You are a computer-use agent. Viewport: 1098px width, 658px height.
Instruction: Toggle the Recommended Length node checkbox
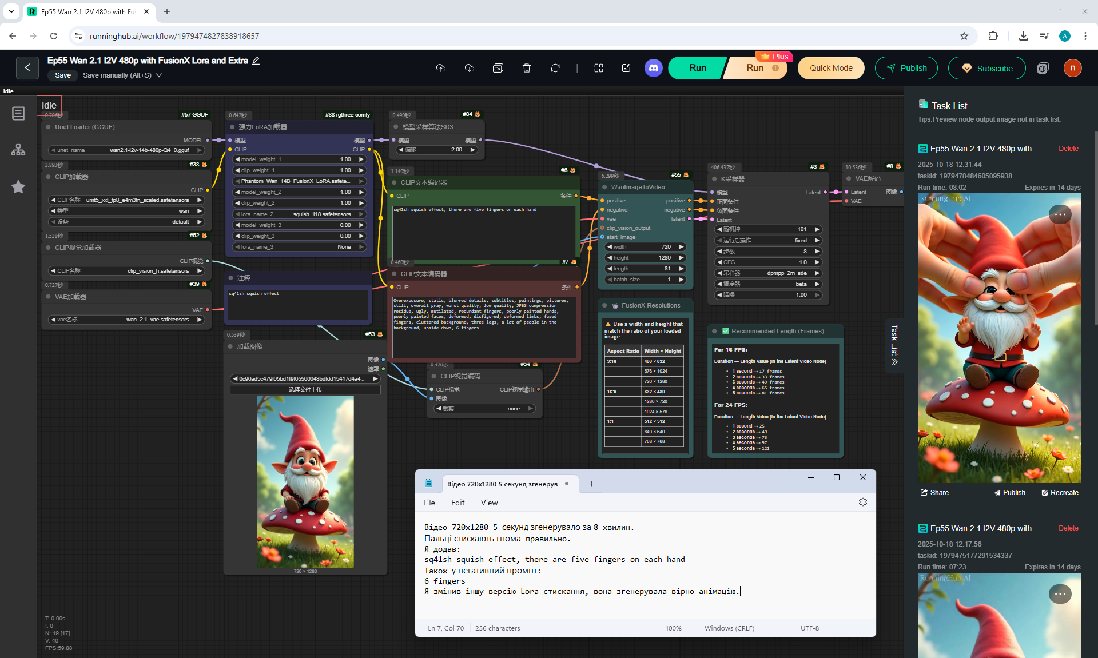[725, 331]
